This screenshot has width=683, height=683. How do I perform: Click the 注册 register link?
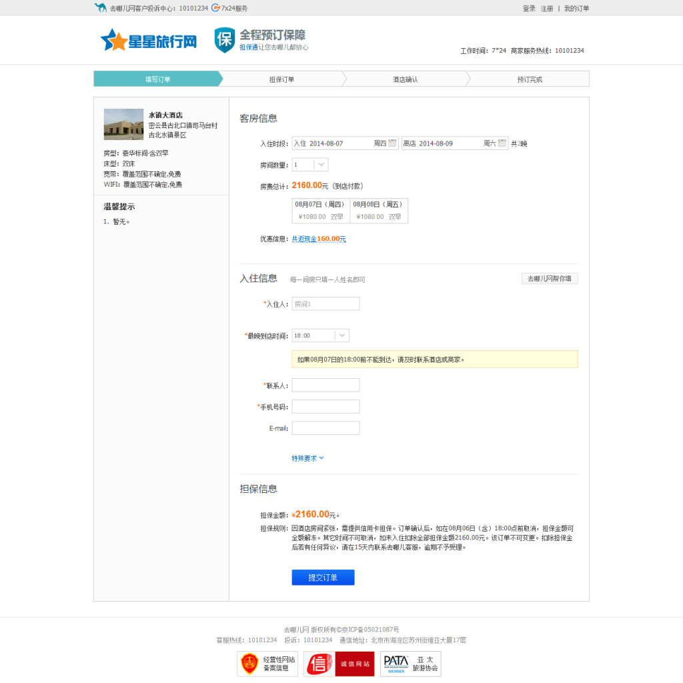click(x=547, y=8)
